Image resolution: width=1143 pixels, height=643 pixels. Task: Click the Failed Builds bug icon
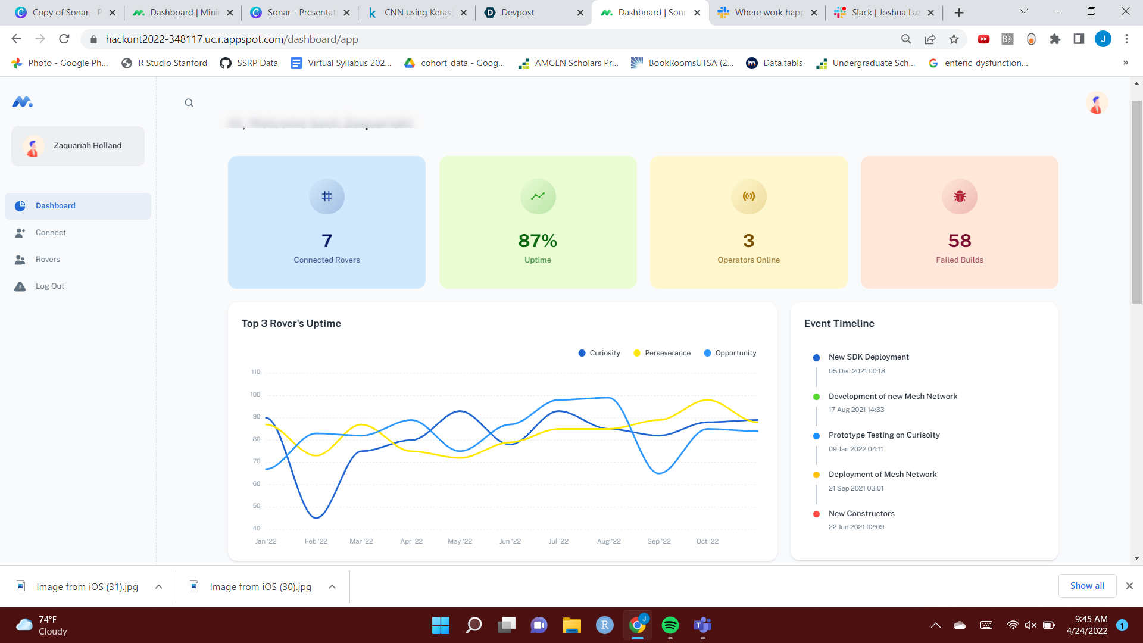[959, 196]
